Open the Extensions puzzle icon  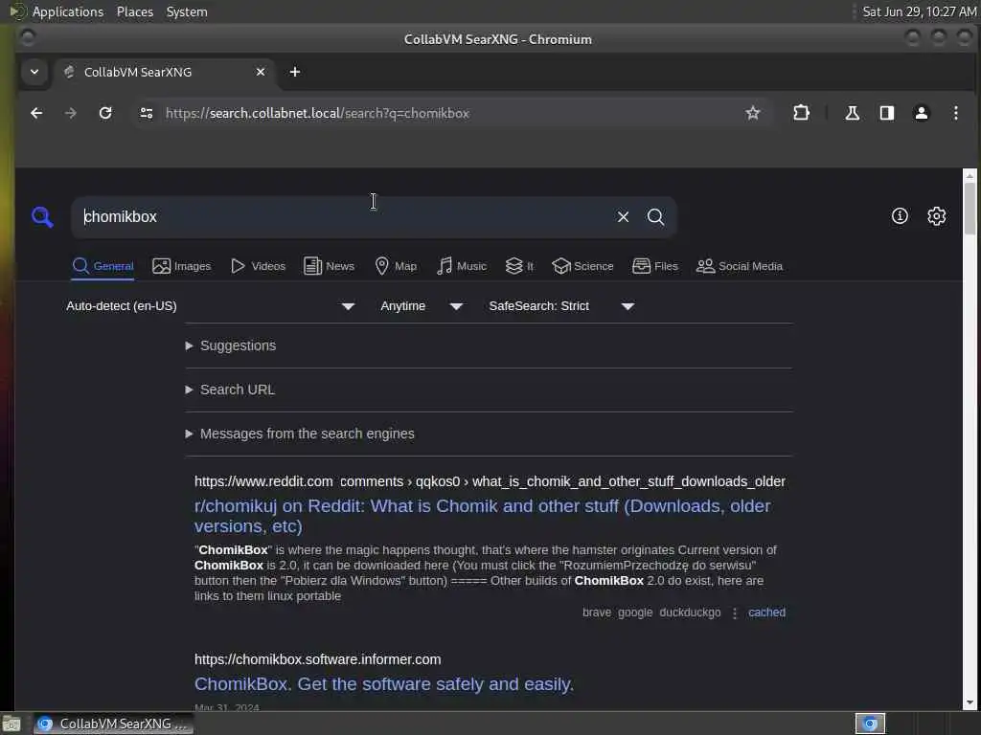[x=802, y=113]
